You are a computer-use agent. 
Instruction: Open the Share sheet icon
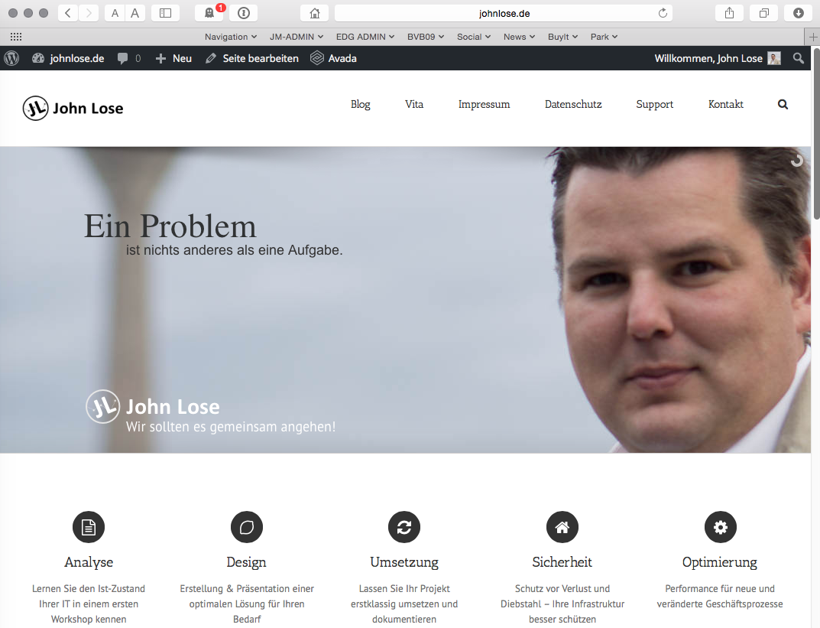tap(730, 13)
